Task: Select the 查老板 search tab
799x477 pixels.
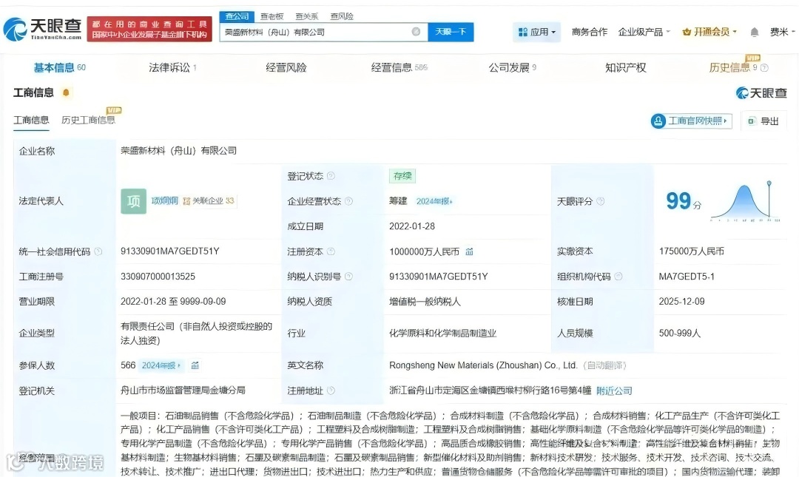Action: (x=272, y=16)
